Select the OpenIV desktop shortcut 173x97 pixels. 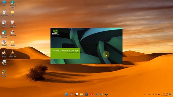pyautogui.click(x=4, y=63)
